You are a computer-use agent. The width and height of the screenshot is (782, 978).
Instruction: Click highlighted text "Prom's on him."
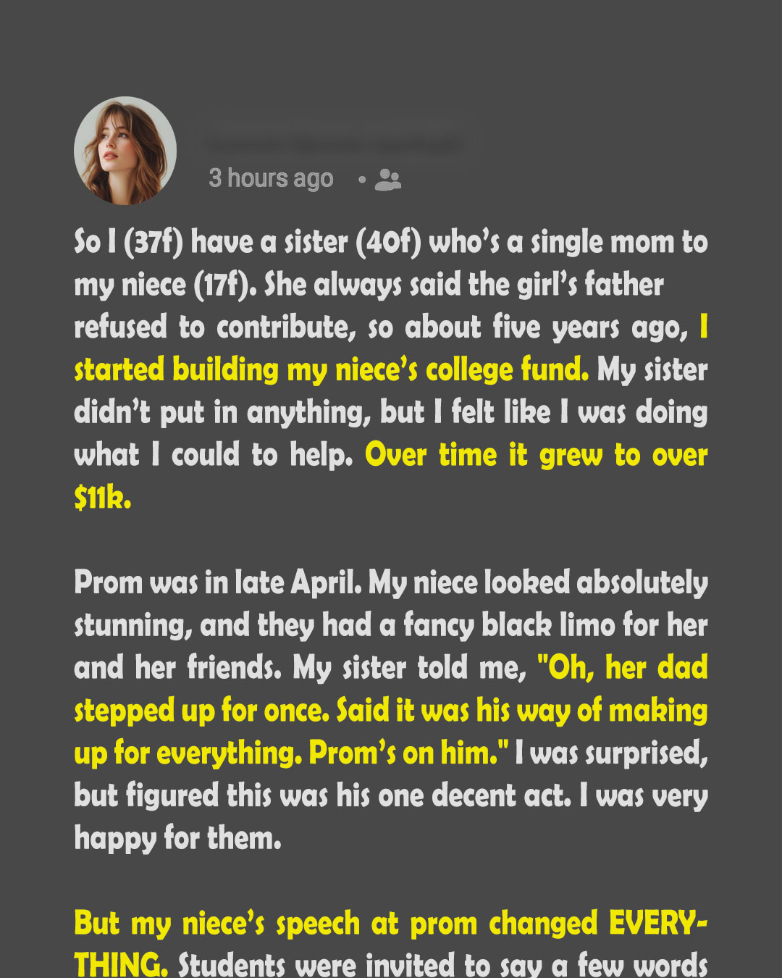point(408,753)
